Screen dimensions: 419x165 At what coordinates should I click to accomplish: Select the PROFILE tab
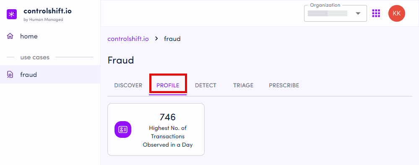[x=168, y=86]
